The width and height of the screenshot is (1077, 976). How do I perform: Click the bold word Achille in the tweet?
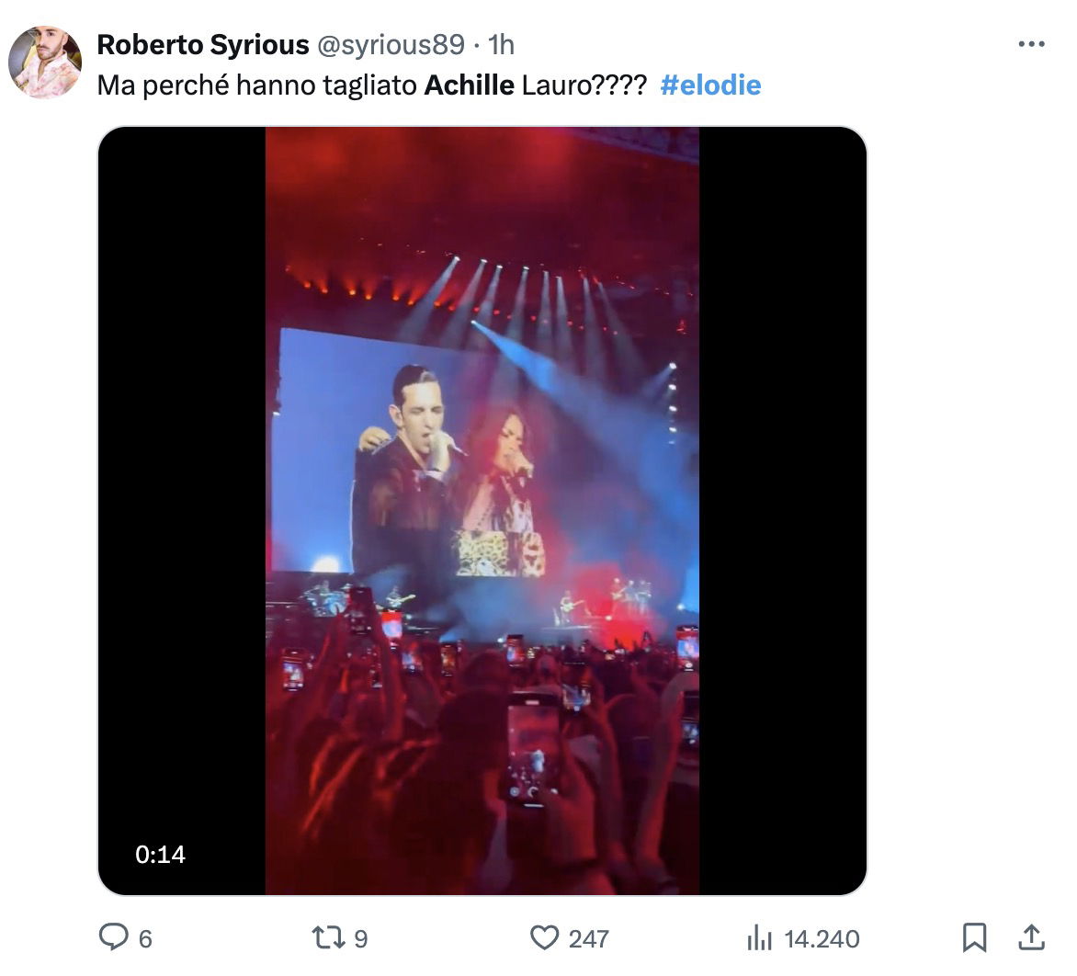470,85
